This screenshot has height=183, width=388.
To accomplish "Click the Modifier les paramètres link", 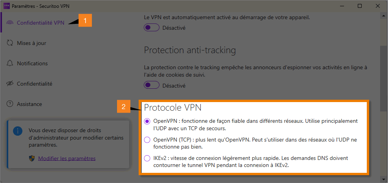I will point(67,158).
